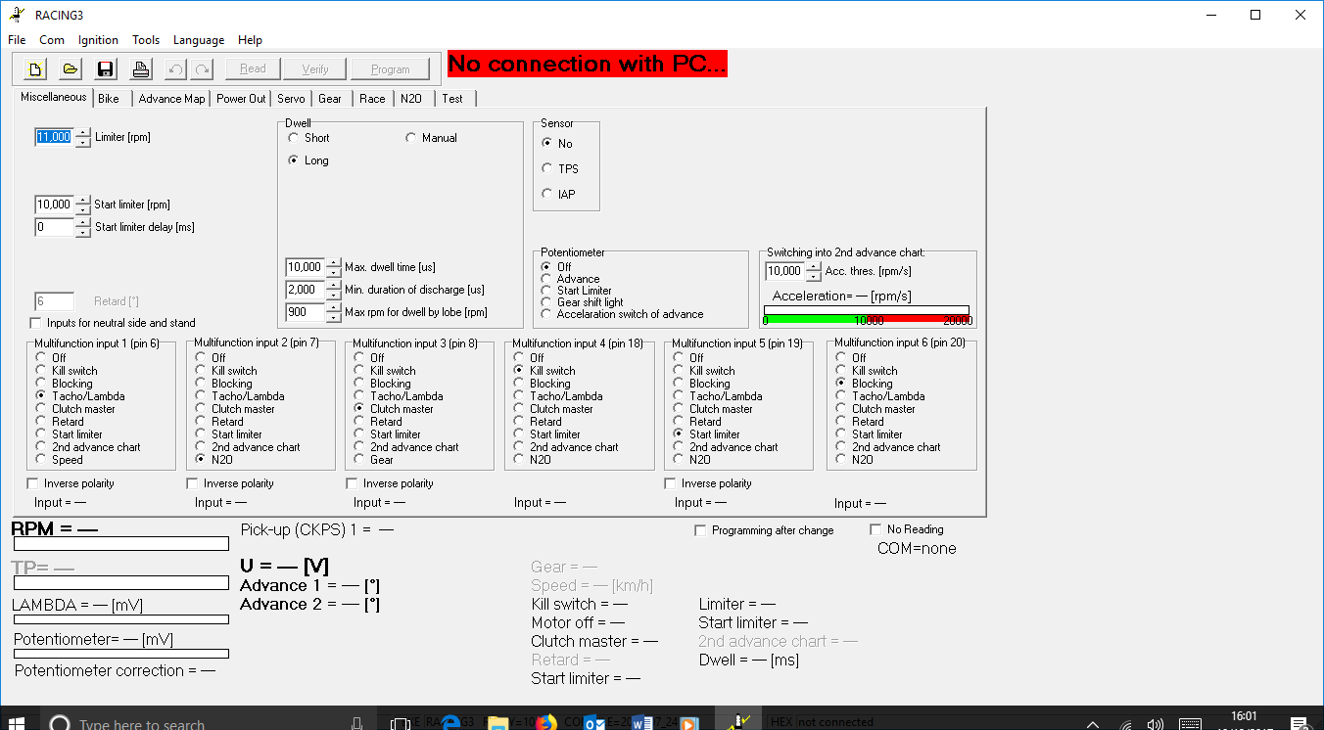Click the Redo arrow icon
Screen dimensions: 1324x730
[202, 69]
